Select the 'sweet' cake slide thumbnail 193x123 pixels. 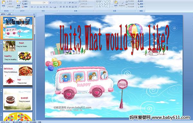[18, 99]
